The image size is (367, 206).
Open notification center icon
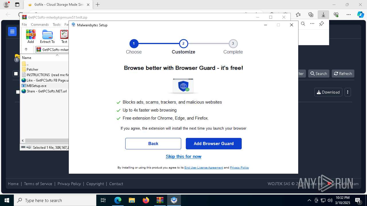click(358, 200)
